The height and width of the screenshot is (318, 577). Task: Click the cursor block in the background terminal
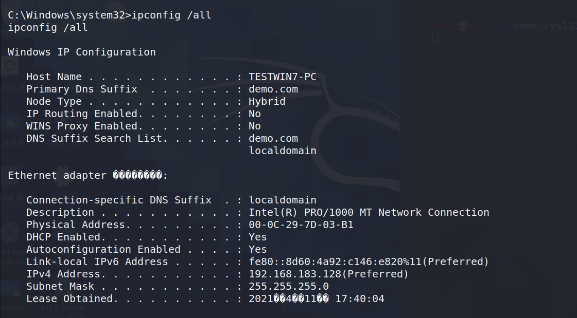pyautogui.click(x=435, y=38)
